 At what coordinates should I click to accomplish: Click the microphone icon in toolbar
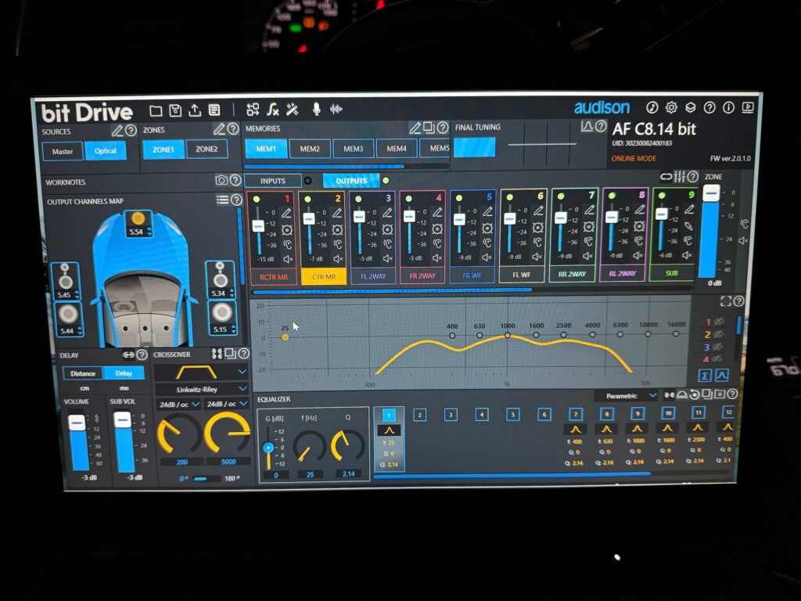pyautogui.click(x=317, y=109)
